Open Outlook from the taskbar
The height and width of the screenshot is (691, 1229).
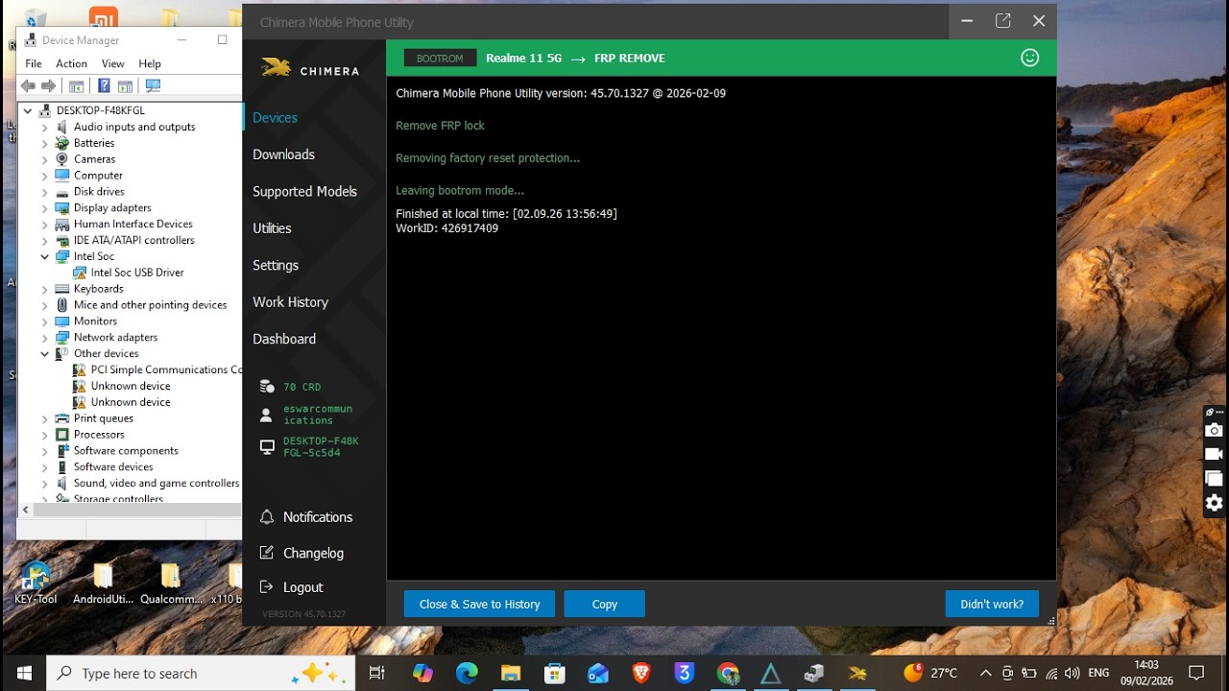[597, 673]
